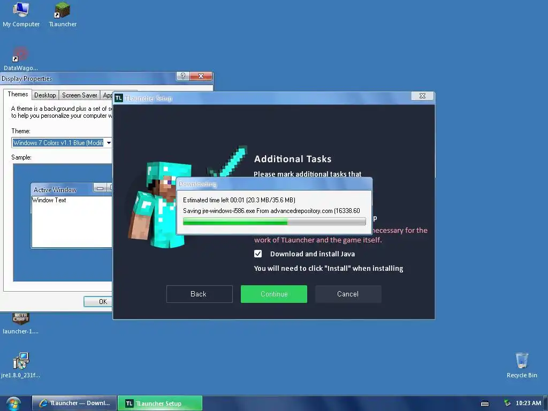Screen dimensions: 548x411
Task: Switch to TLauncher — Downl... taskbar button
Action: coord(74,404)
